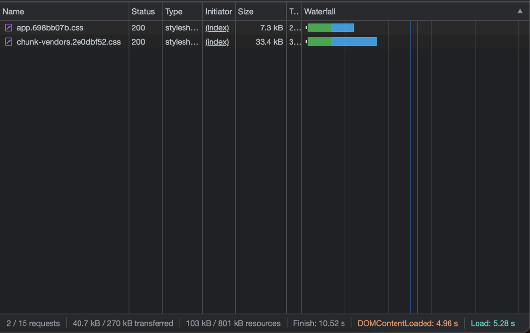The height and width of the screenshot is (333, 530).
Task: Click the '103 kB / 801 kB resources' summary
Action: click(x=233, y=323)
